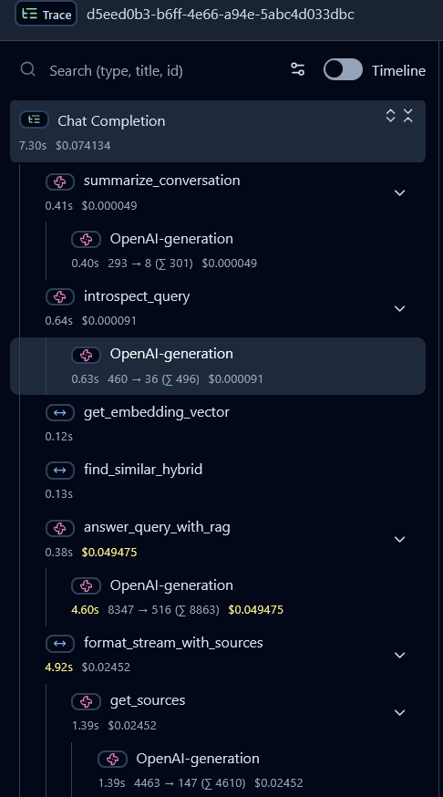
Task: Click the summarize_conversation generation icon
Action: point(60,182)
